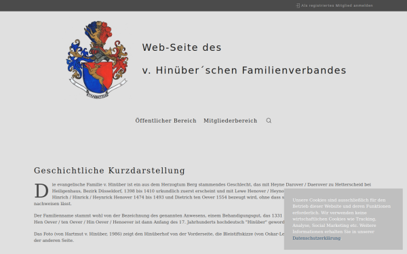The height and width of the screenshot is (254, 407).
Task: Open the Öffentlicher Bereich menu
Action: (166, 121)
